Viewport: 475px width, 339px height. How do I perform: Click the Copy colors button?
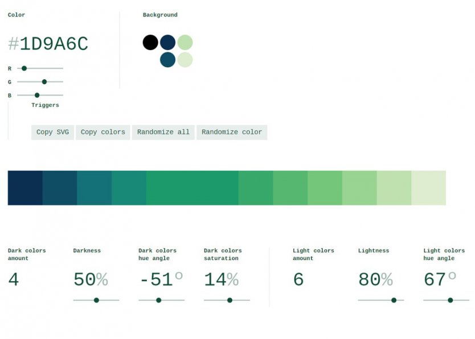point(103,132)
